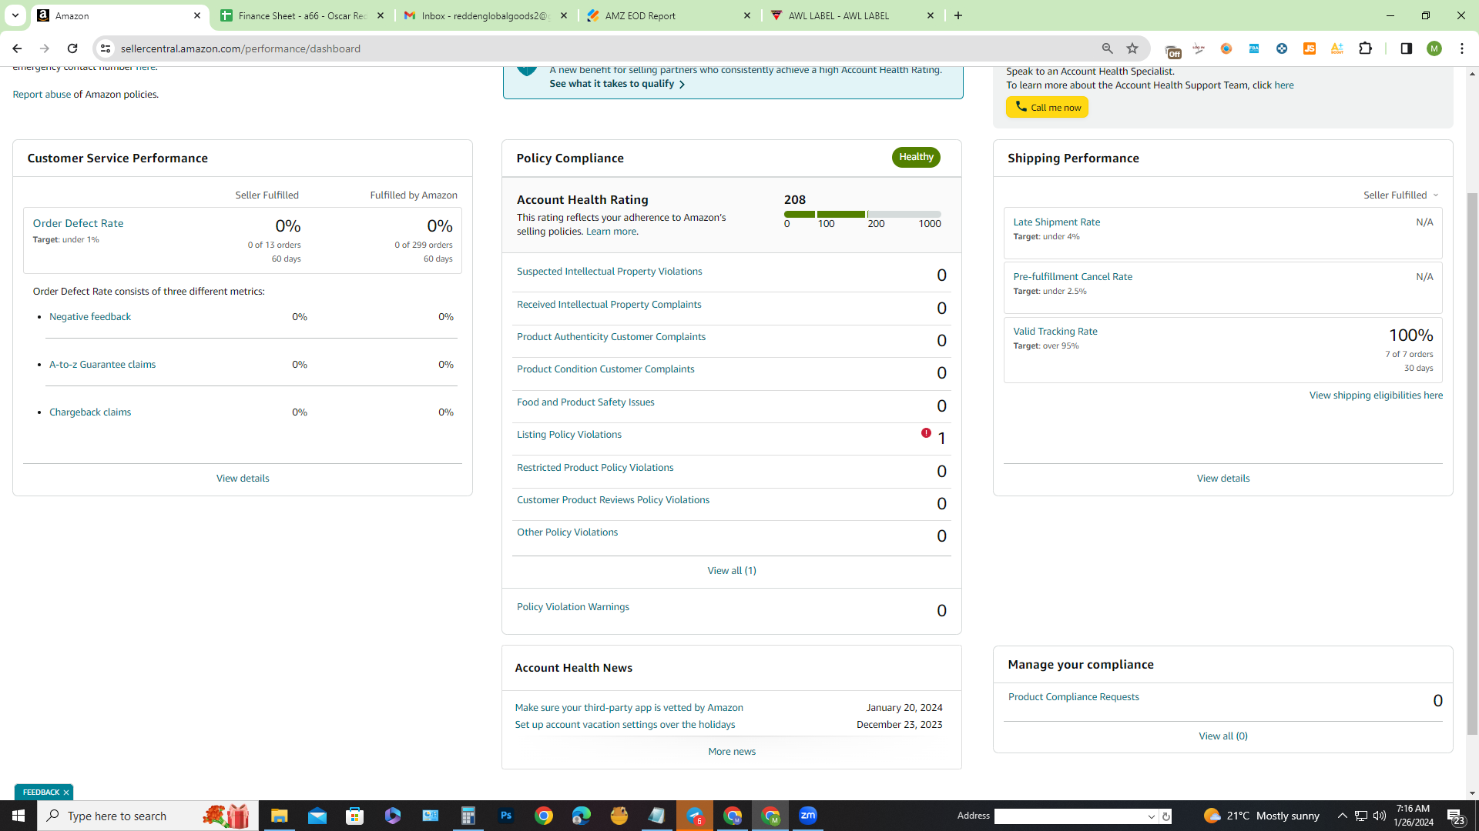The image size is (1479, 831).
Task: Open tab search dropdown arrow
Action: pyautogui.click(x=15, y=15)
